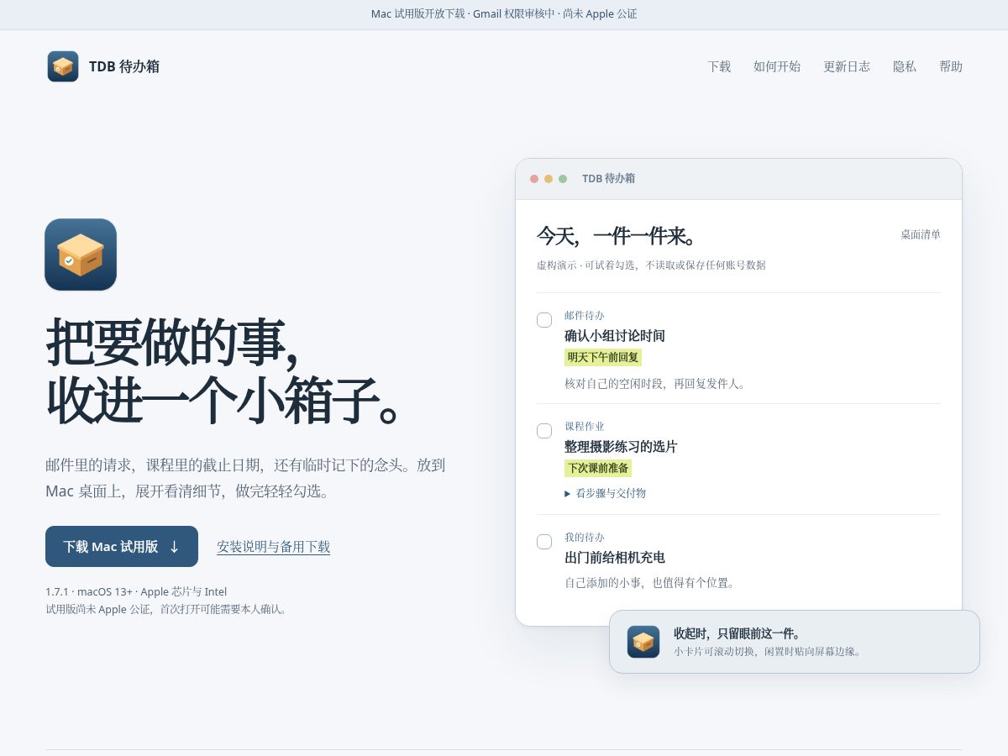Click 自己添加的小事 task description

pyautogui.click(x=650, y=583)
